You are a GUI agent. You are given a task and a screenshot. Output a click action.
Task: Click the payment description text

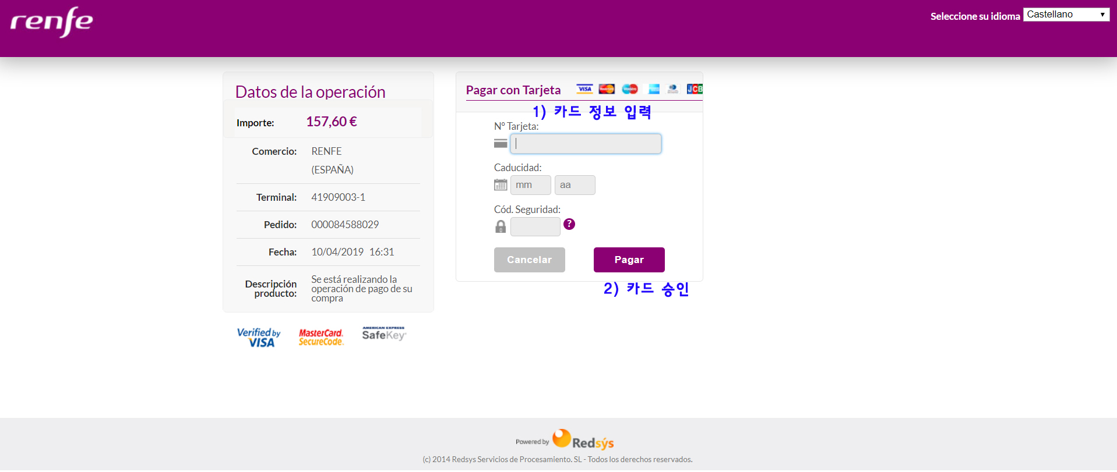[x=362, y=289]
